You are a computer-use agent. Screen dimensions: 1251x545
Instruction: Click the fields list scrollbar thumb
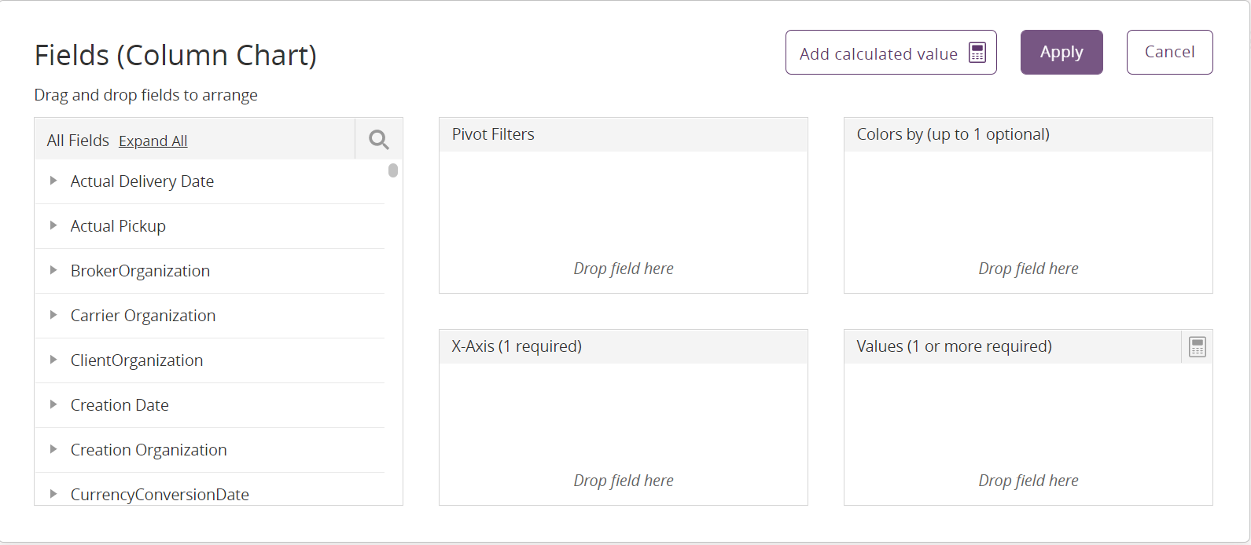click(393, 170)
